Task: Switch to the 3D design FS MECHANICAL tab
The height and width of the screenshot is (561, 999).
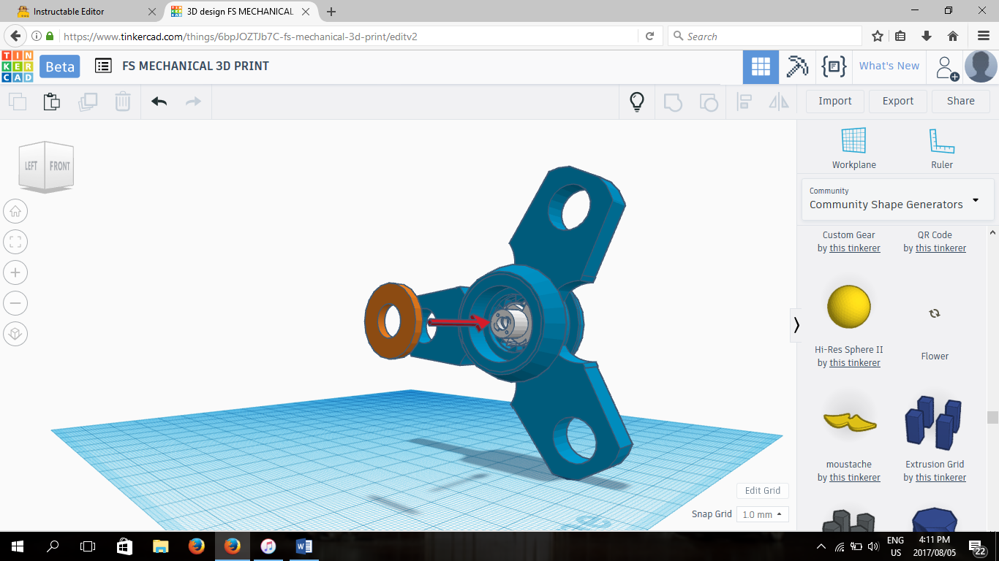Action: click(240, 12)
